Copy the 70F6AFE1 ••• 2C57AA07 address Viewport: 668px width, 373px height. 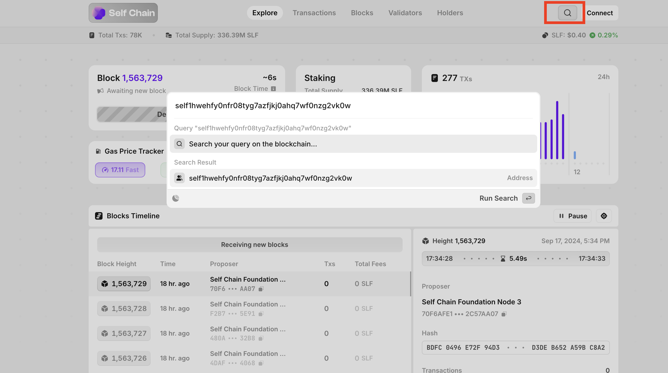tap(504, 314)
